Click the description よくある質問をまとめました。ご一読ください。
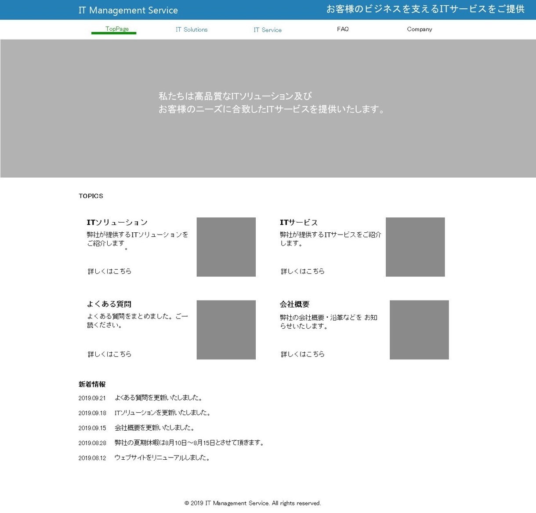The width and height of the screenshot is (536, 513). pos(137,321)
